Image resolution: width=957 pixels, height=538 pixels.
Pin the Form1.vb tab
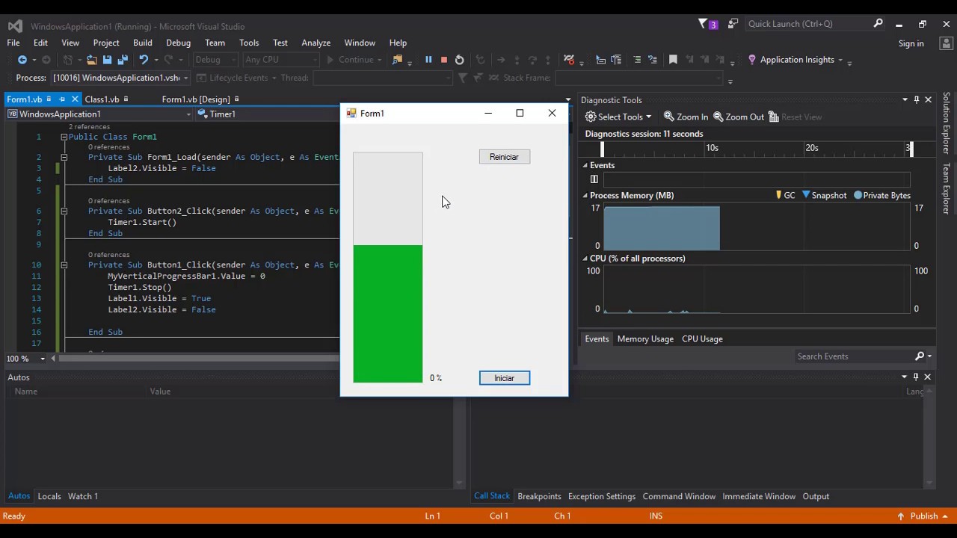point(62,99)
